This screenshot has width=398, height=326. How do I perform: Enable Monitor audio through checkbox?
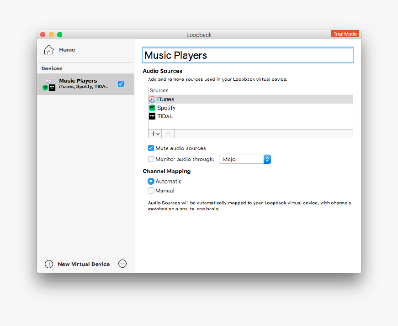point(151,159)
